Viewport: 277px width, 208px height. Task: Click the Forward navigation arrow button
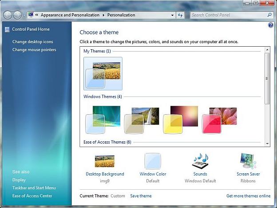coord(17,15)
